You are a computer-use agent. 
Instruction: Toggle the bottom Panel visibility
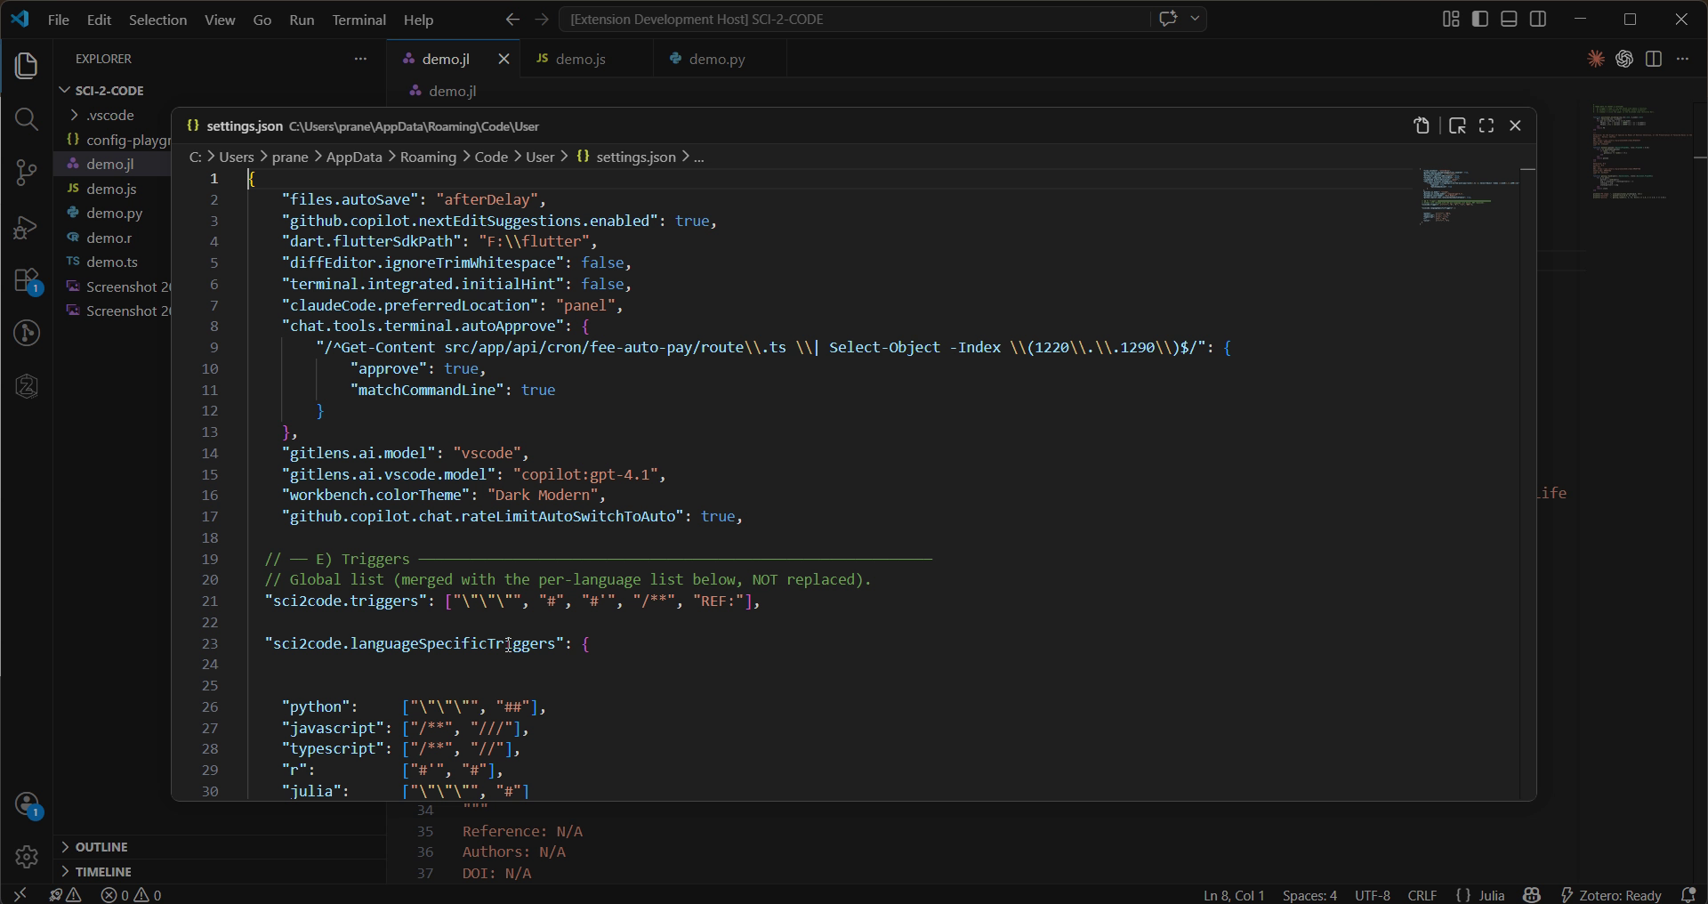click(1509, 19)
